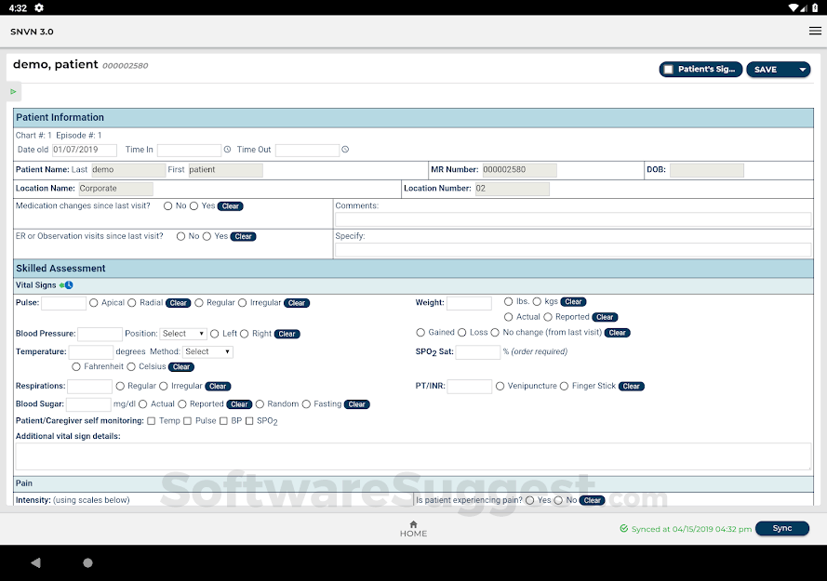The width and height of the screenshot is (827, 581).
Task: Click the green arrow icon below patient header
Action: click(13, 92)
